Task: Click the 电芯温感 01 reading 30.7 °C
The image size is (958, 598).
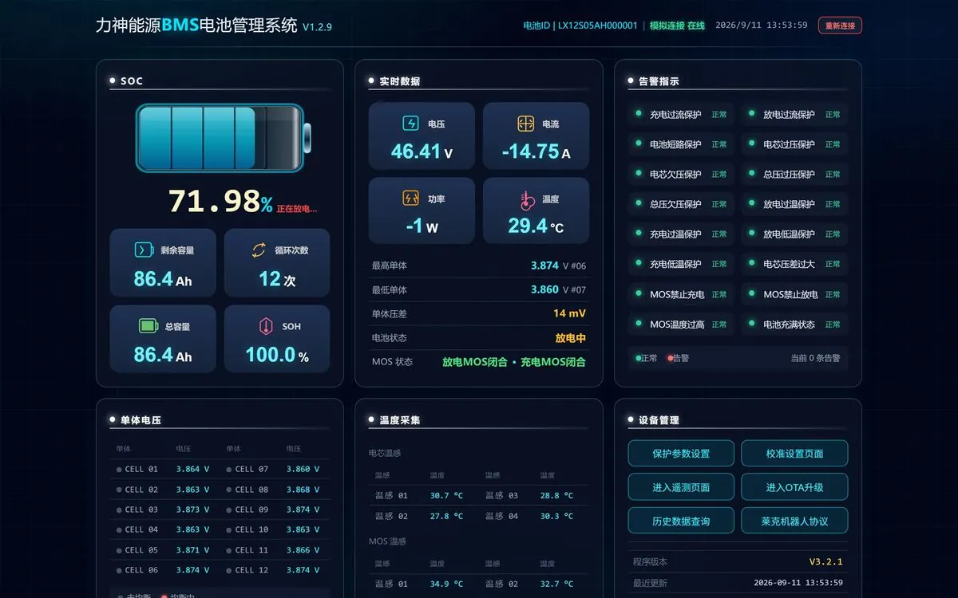Action: coord(446,495)
